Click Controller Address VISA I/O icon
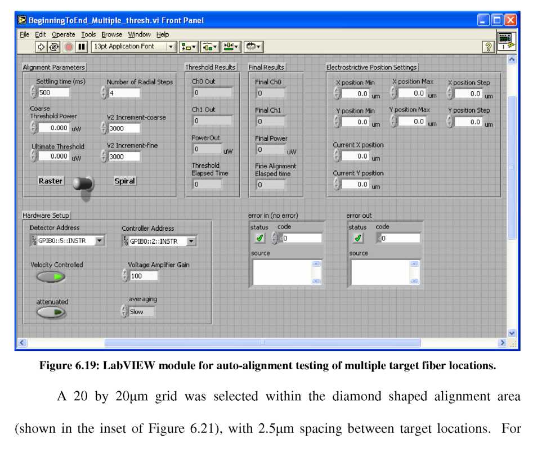 (126, 241)
